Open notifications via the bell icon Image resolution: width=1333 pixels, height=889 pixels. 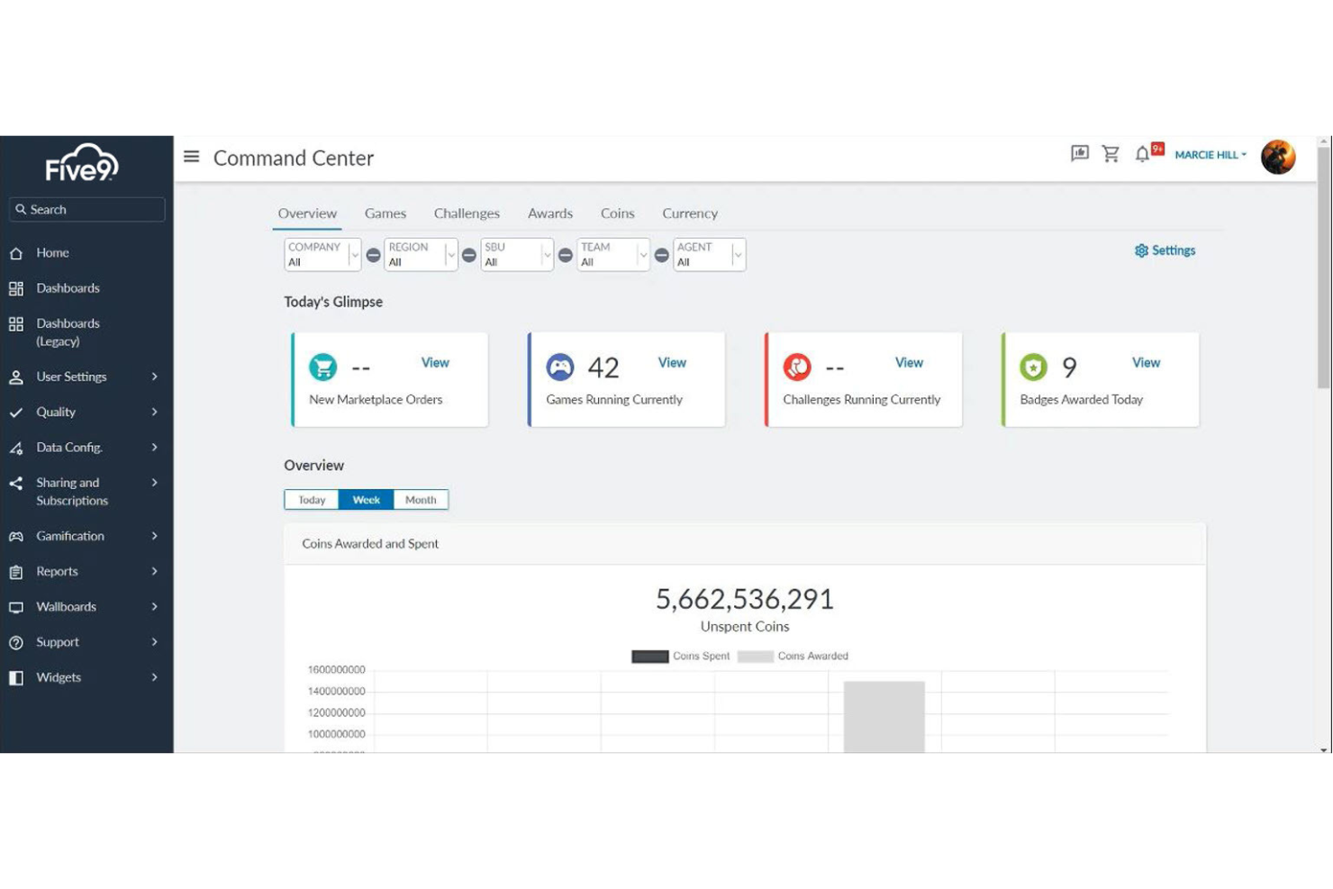click(x=1141, y=154)
